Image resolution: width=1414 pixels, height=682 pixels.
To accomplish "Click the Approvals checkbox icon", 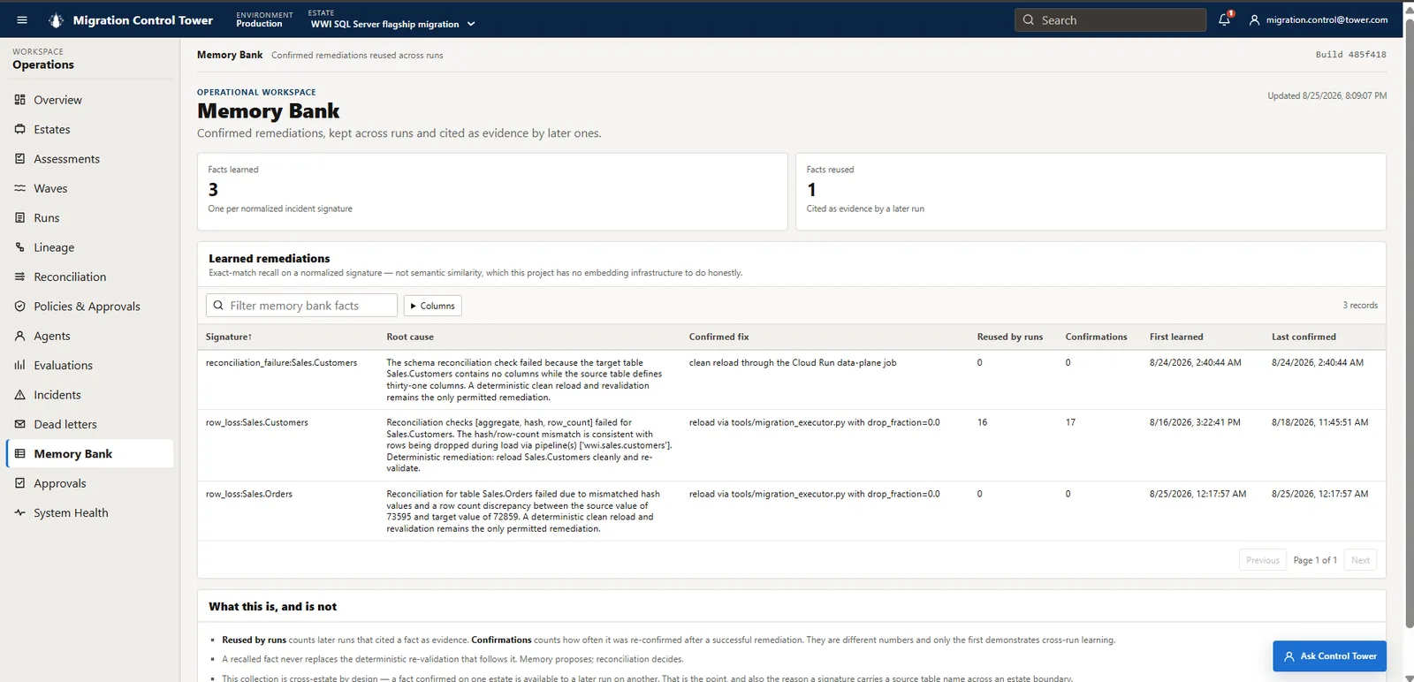I will (x=19, y=483).
